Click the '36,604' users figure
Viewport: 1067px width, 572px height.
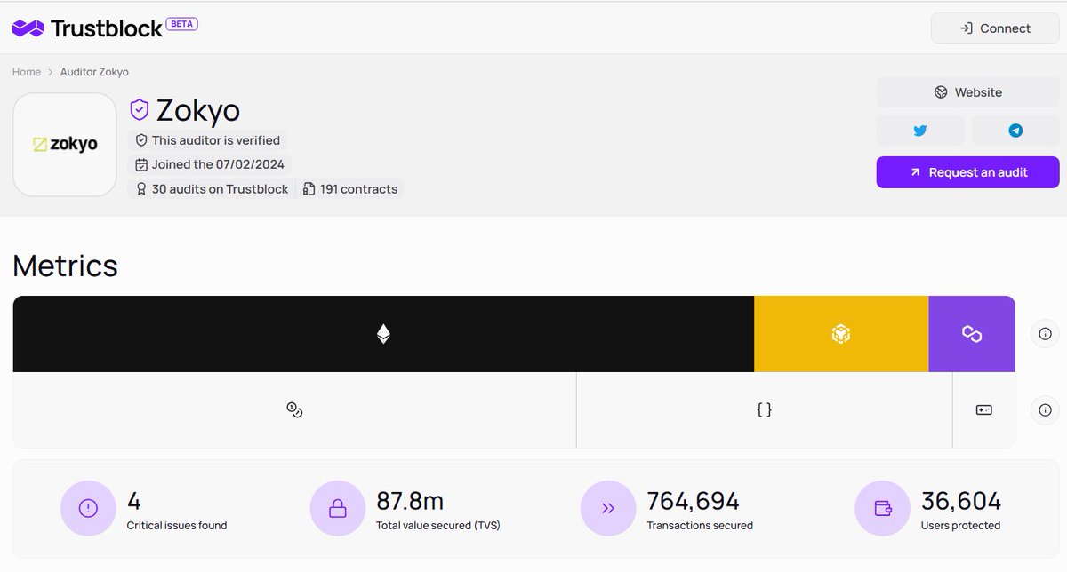[961, 501]
